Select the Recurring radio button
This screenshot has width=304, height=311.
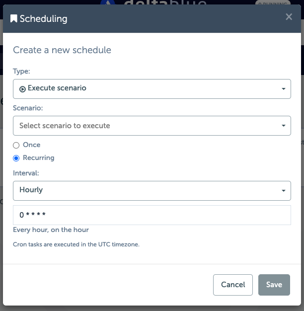[16, 158]
